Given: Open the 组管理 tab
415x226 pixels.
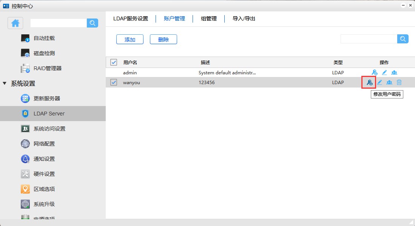Looking at the screenshot, I should tap(209, 18).
